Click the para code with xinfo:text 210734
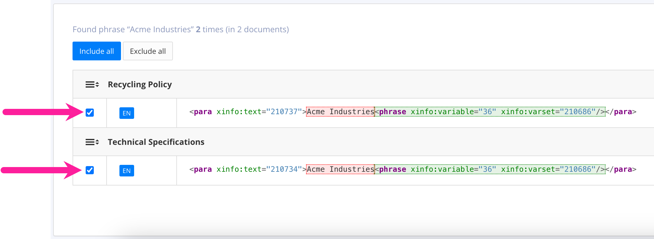The width and height of the screenshot is (654, 239). 413,169
